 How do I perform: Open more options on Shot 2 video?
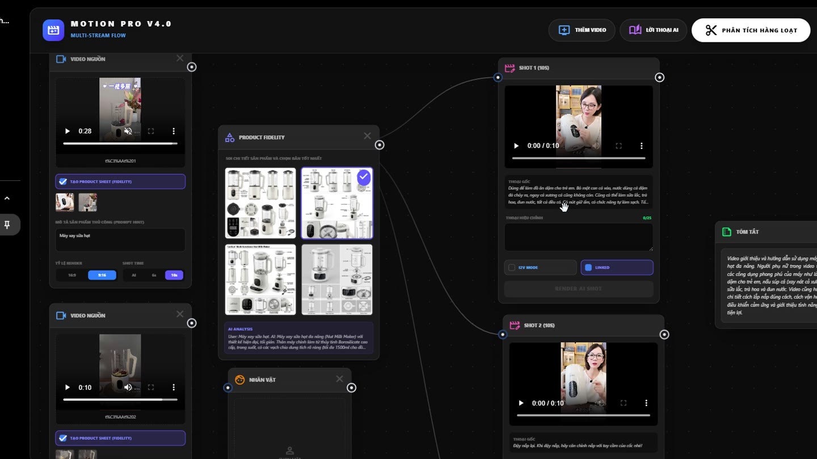[x=646, y=403]
